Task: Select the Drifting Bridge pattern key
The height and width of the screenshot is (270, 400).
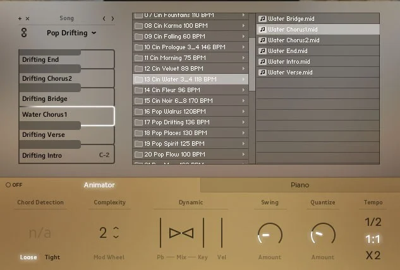Action: pos(66,98)
